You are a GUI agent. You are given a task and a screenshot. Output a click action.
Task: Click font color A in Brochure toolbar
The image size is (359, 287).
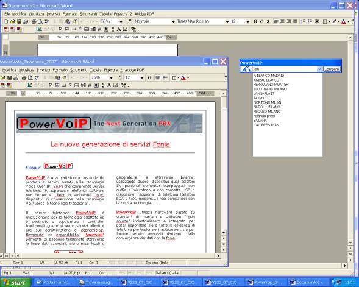(183, 77)
